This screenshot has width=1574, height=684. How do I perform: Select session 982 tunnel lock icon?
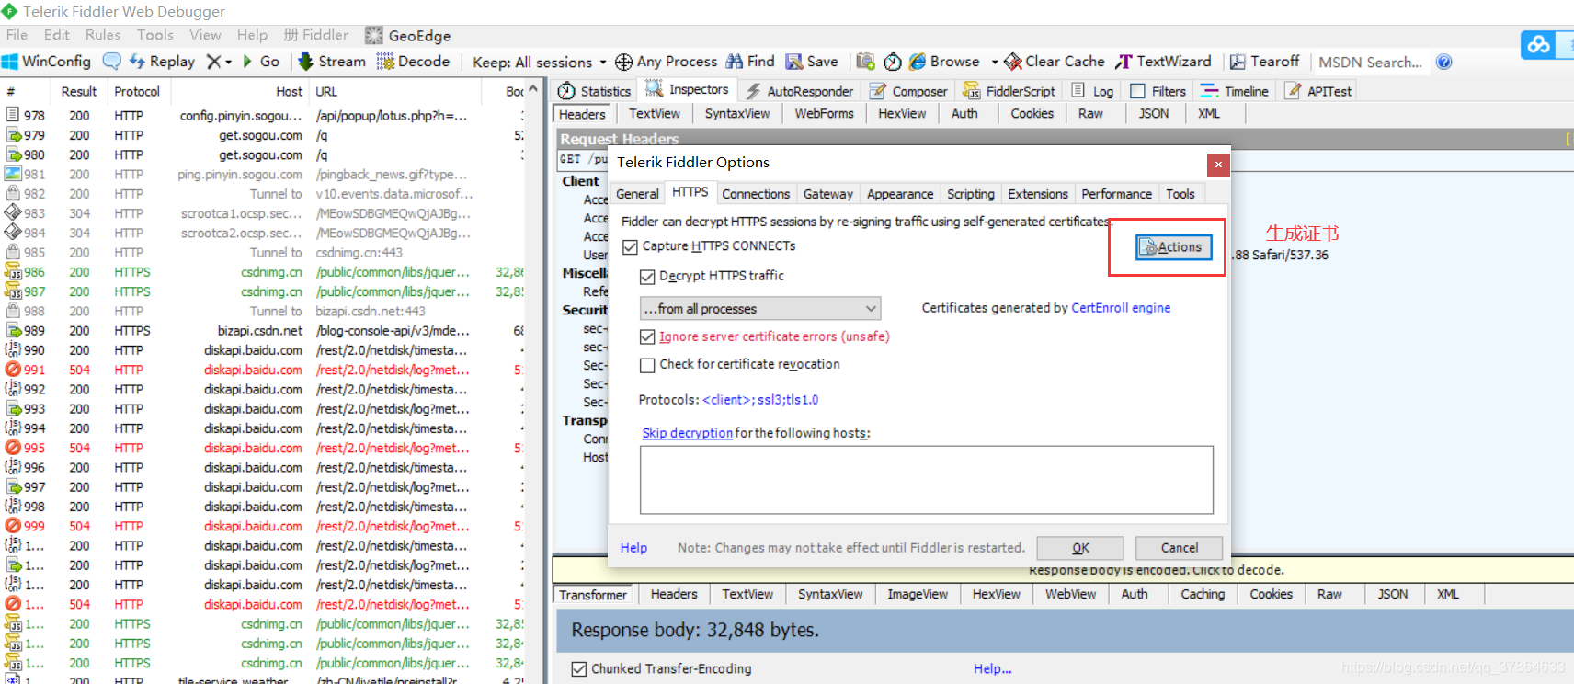(13, 194)
